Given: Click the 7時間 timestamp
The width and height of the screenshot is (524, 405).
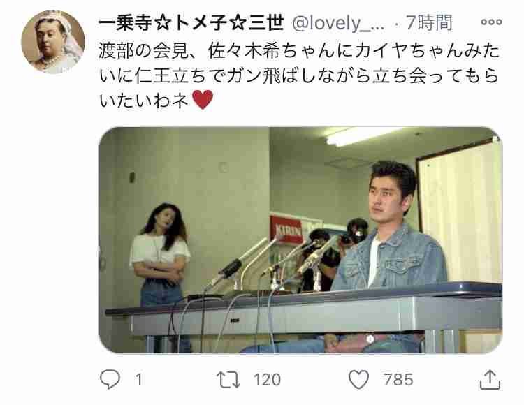Looking at the screenshot, I should pyautogui.click(x=429, y=23).
